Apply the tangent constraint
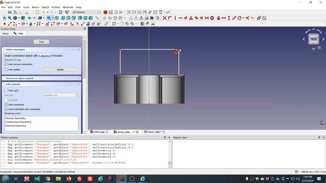Viewport: 326px width, 183px height. coord(196,18)
